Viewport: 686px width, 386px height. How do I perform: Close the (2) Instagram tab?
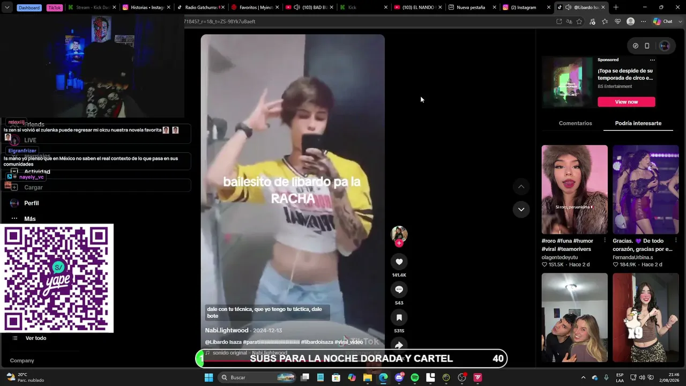[549, 8]
